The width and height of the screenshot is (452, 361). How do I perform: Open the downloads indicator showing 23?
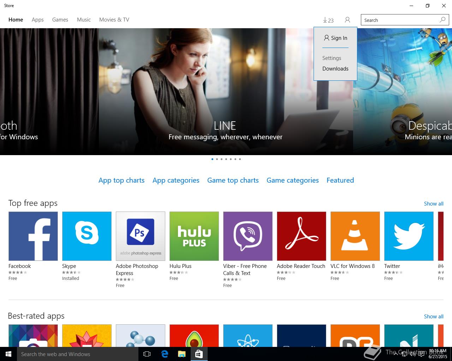click(x=328, y=20)
